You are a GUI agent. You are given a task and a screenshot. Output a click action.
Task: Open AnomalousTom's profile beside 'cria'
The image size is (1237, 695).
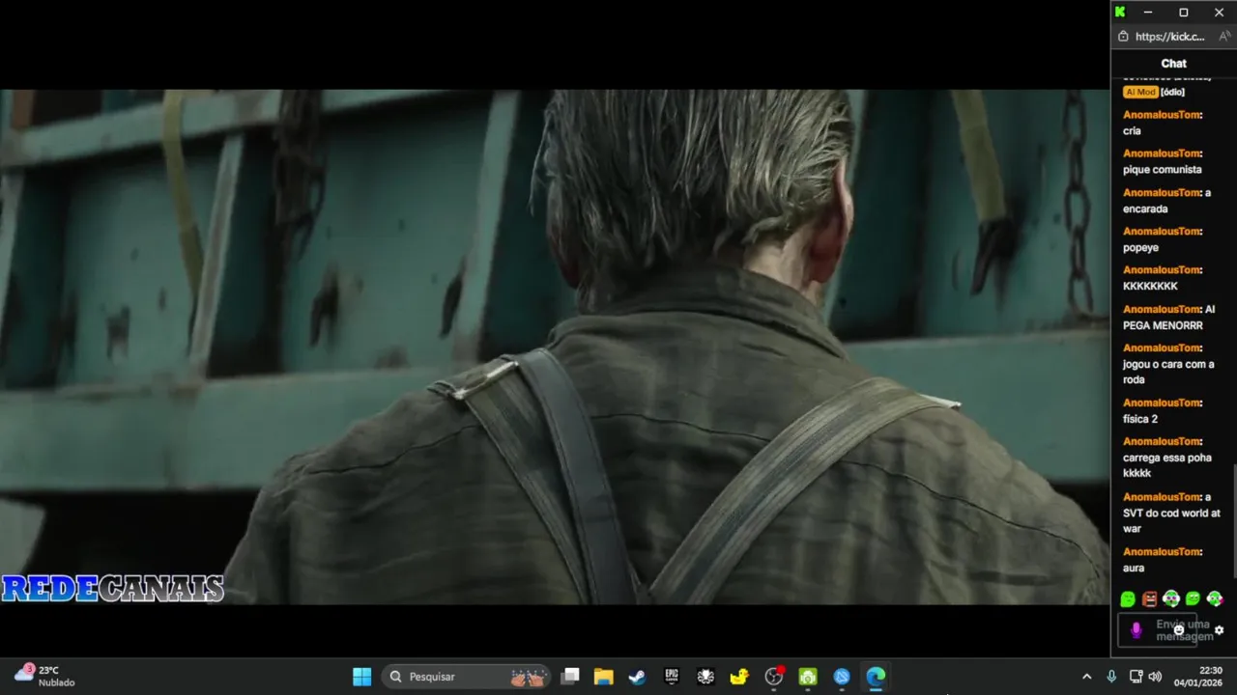tap(1163, 115)
